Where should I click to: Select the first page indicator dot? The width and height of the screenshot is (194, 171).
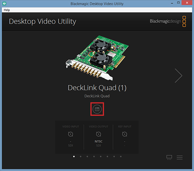74,156
